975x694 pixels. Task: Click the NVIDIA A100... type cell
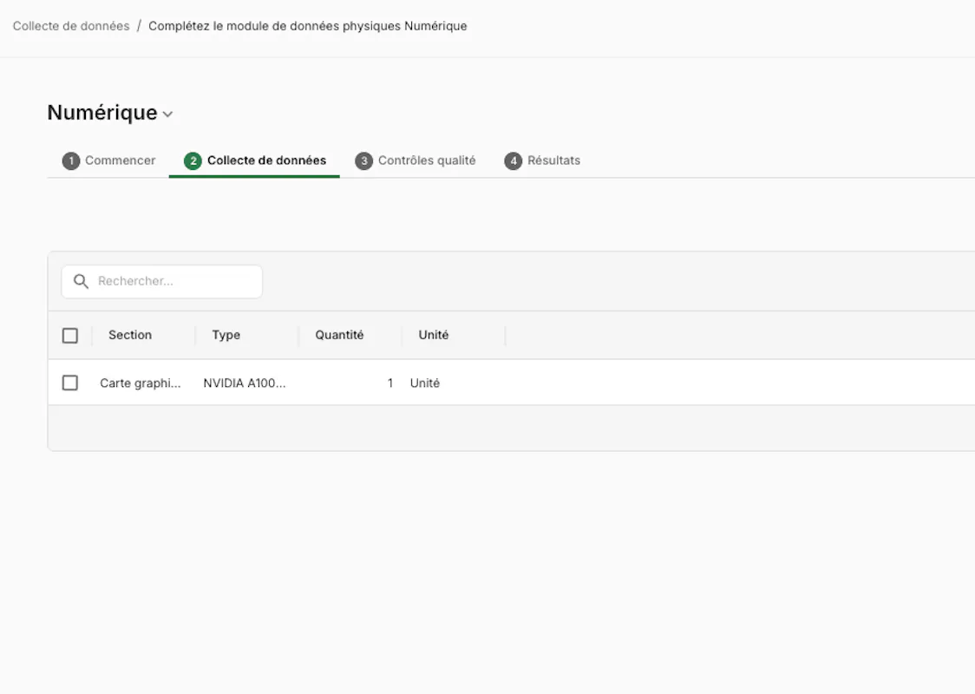tap(245, 383)
